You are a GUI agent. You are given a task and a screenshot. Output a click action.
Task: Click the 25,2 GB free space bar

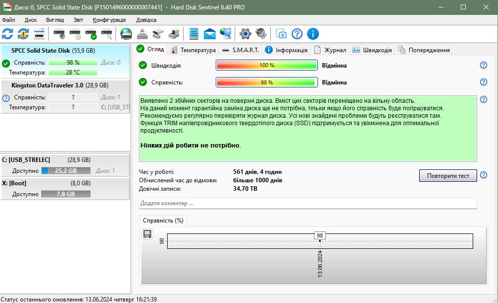click(66, 171)
